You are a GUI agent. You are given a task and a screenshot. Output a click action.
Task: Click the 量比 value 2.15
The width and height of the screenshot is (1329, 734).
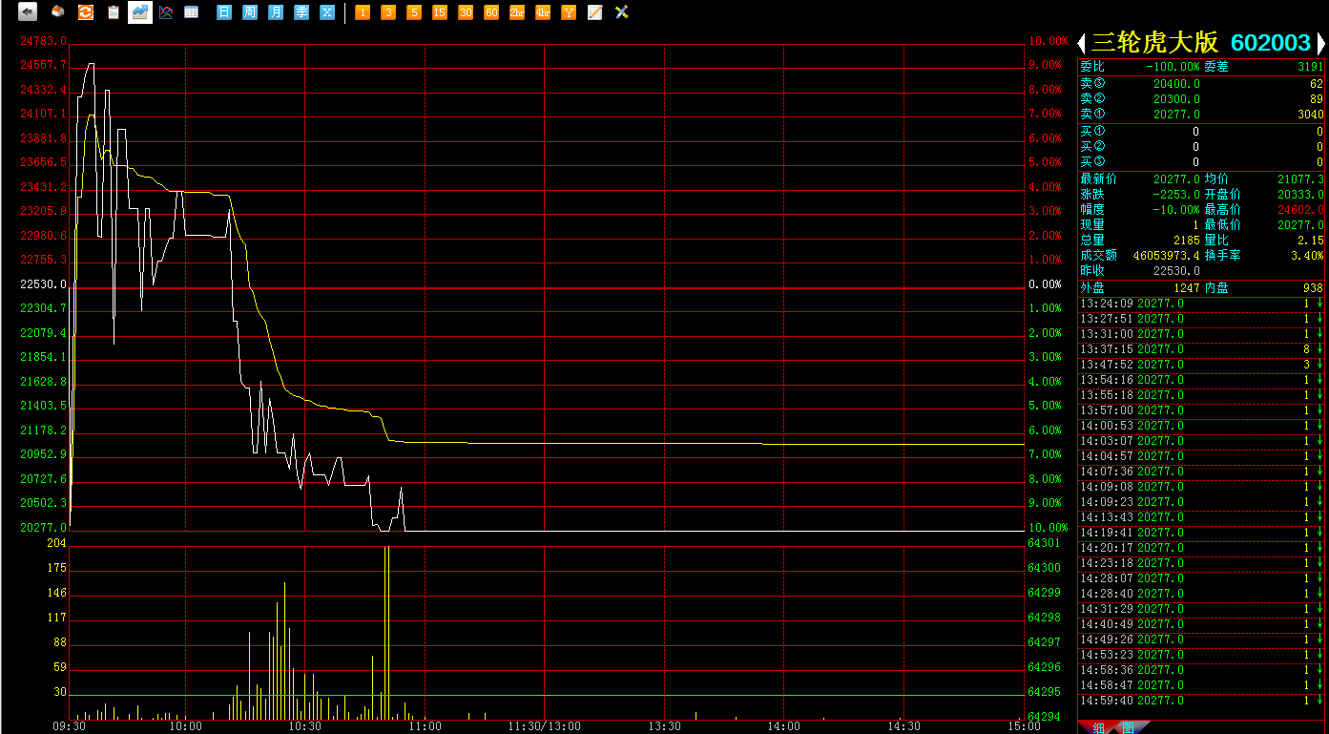pos(1313,241)
